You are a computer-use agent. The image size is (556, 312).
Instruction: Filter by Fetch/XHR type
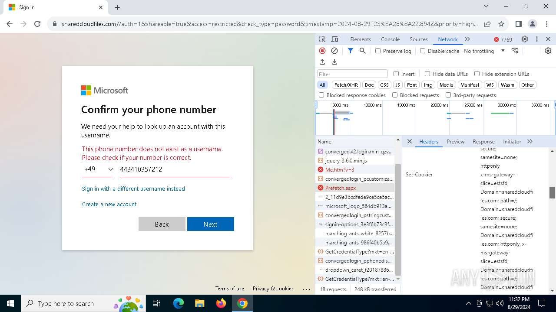point(346,85)
